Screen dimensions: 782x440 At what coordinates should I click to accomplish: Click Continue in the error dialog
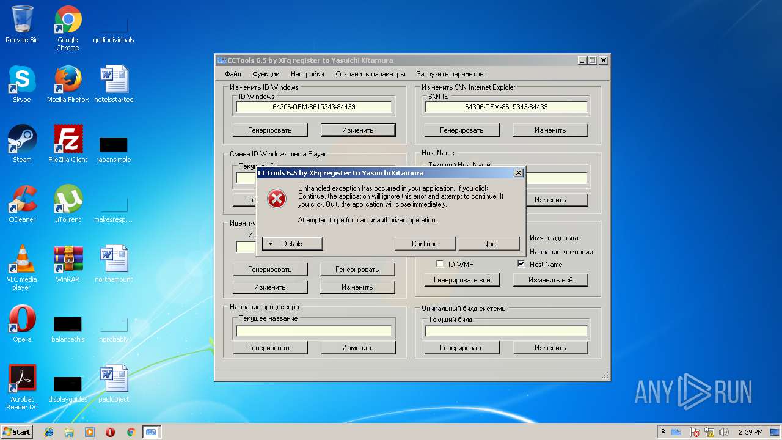(425, 244)
